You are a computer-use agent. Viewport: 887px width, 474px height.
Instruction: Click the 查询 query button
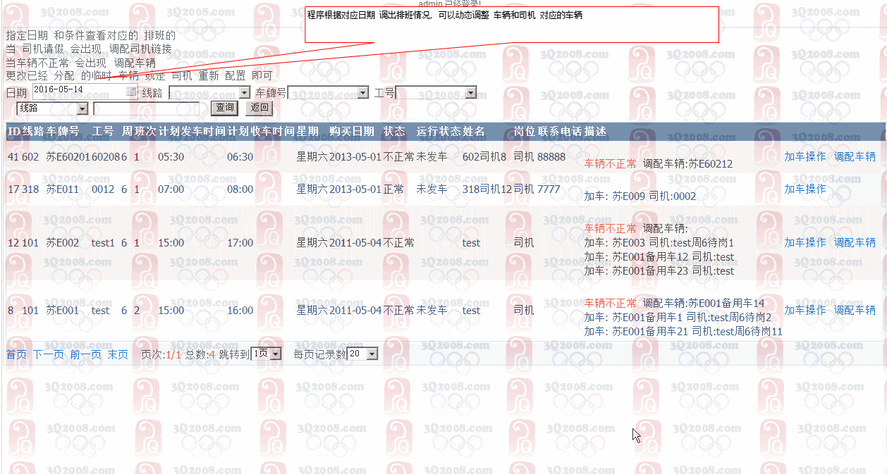click(225, 108)
